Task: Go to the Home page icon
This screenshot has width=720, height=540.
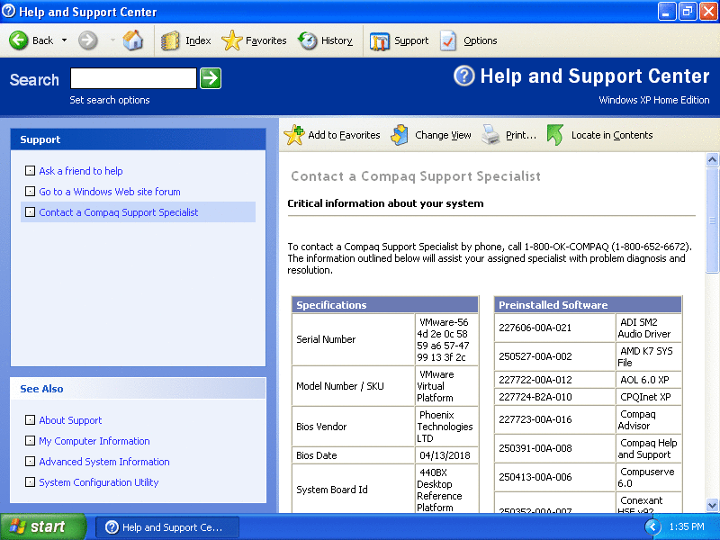Action: [132, 40]
